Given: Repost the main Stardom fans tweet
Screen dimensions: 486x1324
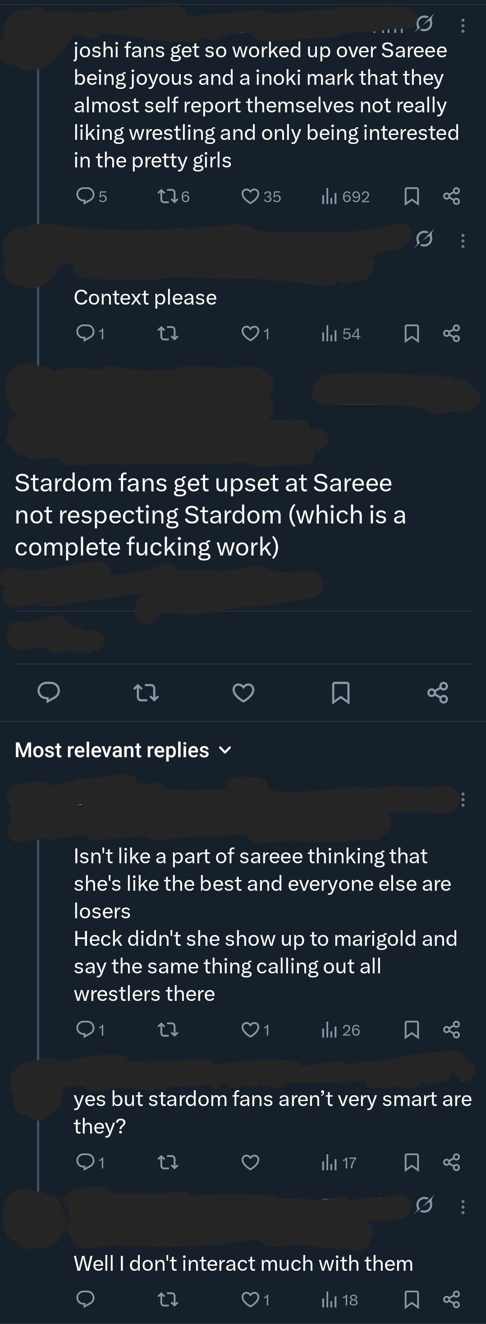Looking at the screenshot, I should tap(146, 692).
